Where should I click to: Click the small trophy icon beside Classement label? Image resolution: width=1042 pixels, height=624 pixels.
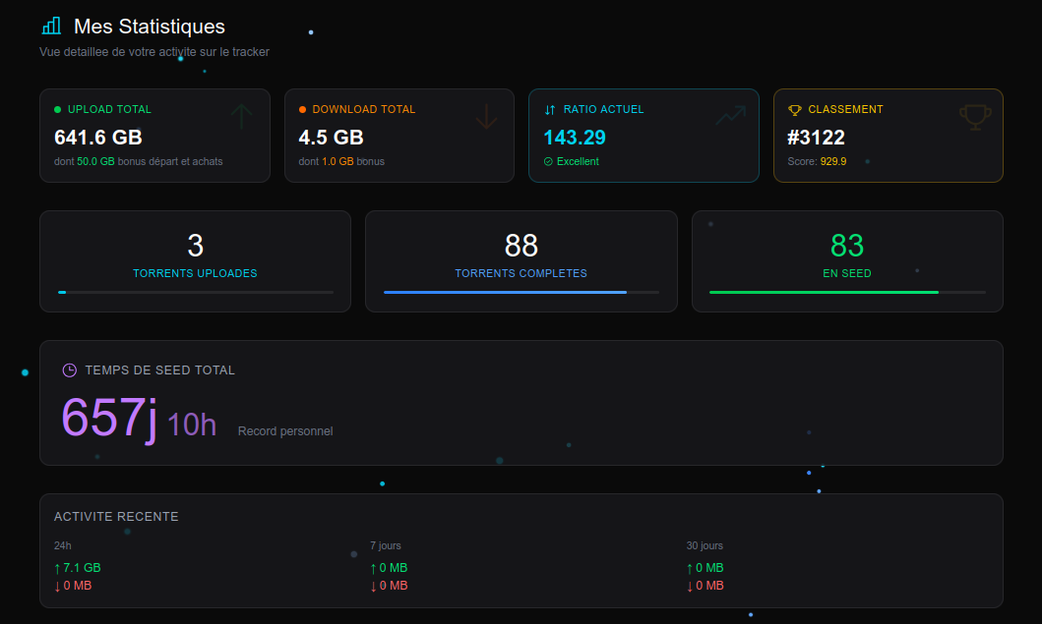(x=795, y=109)
